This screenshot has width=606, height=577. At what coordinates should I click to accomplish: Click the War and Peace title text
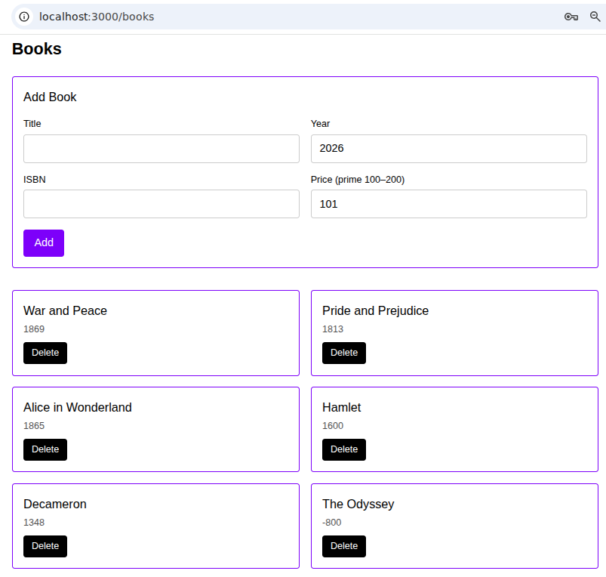[x=65, y=310]
